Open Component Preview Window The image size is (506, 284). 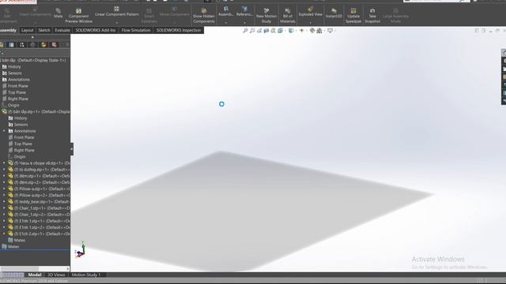[x=78, y=16]
